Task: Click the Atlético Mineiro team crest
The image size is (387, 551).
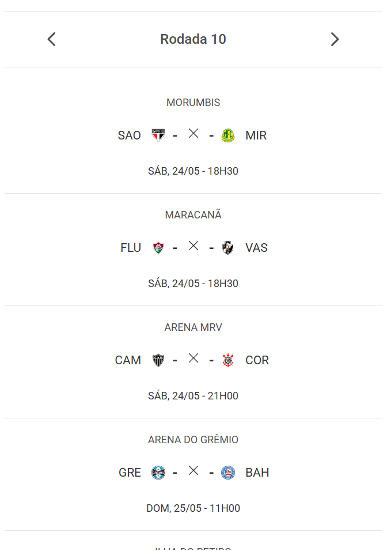Action: tap(158, 360)
